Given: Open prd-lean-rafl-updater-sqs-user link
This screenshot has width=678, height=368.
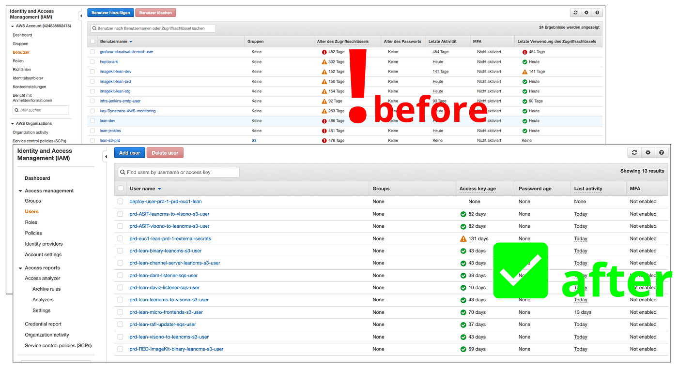Looking at the screenshot, I should pyautogui.click(x=163, y=324).
